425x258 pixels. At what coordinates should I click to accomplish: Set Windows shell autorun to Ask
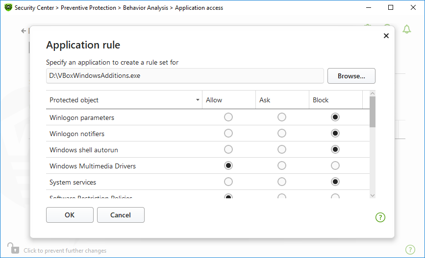(x=281, y=149)
